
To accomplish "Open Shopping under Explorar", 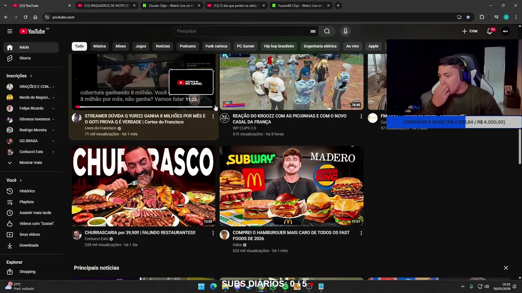I will tap(31, 272).
